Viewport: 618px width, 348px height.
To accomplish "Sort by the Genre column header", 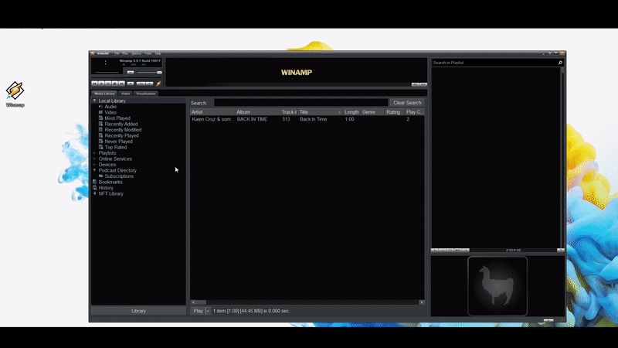I will (372, 112).
